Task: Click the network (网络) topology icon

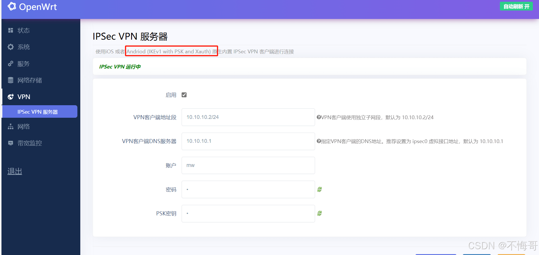Action: pyautogui.click(x=11, y=126)
